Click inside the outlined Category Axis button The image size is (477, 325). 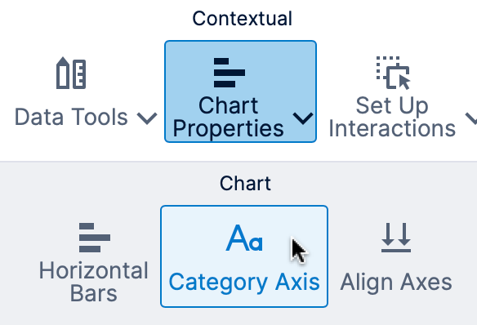[244, 256]
